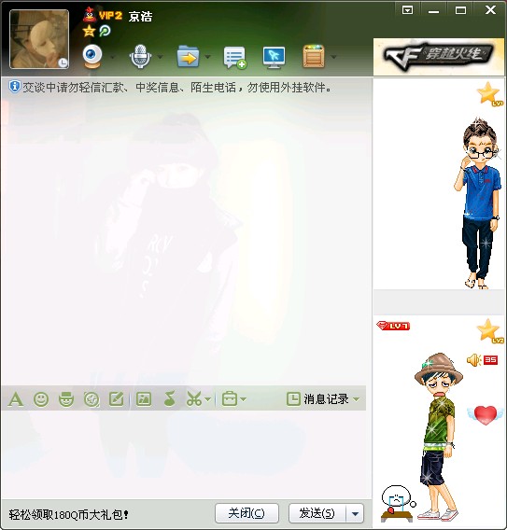Screen dimensions: 507x530
Task: Toggle the speaker sound icon on avatar show
Action: [474, 360]
